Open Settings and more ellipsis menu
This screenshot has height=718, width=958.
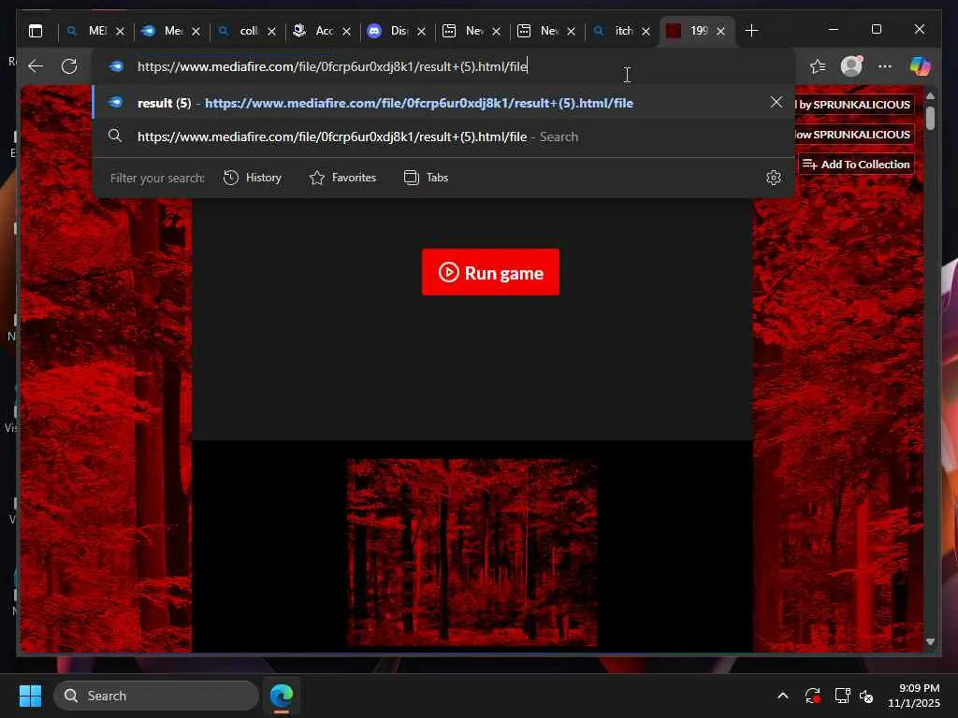click(x=885, y=66)
